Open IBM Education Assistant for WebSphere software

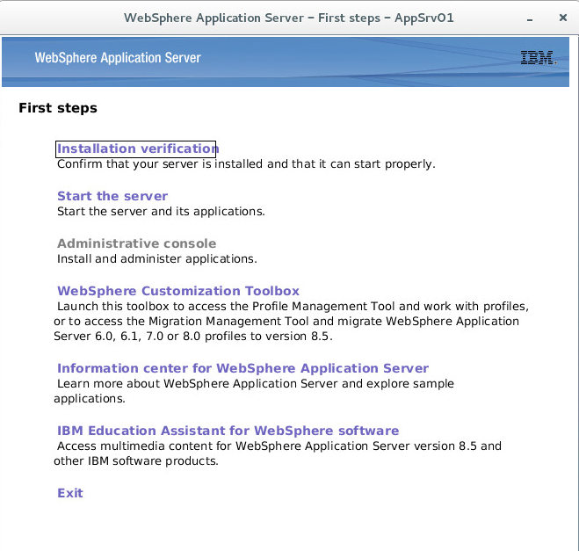(228, 431)
